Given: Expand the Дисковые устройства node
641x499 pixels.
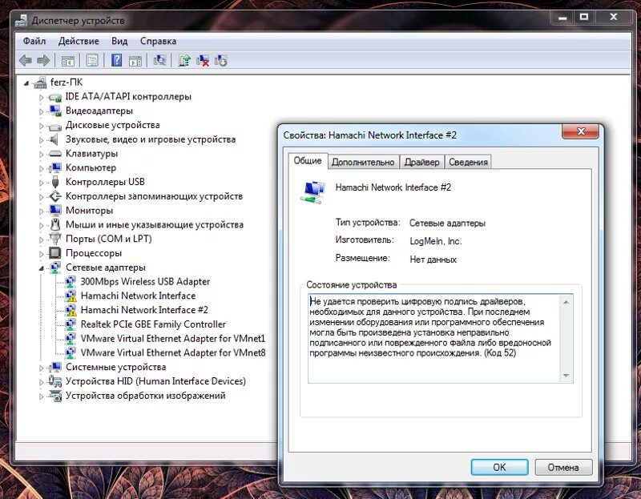Looking at the screenshot, I should pyautogui.click(x=42, y=126).
